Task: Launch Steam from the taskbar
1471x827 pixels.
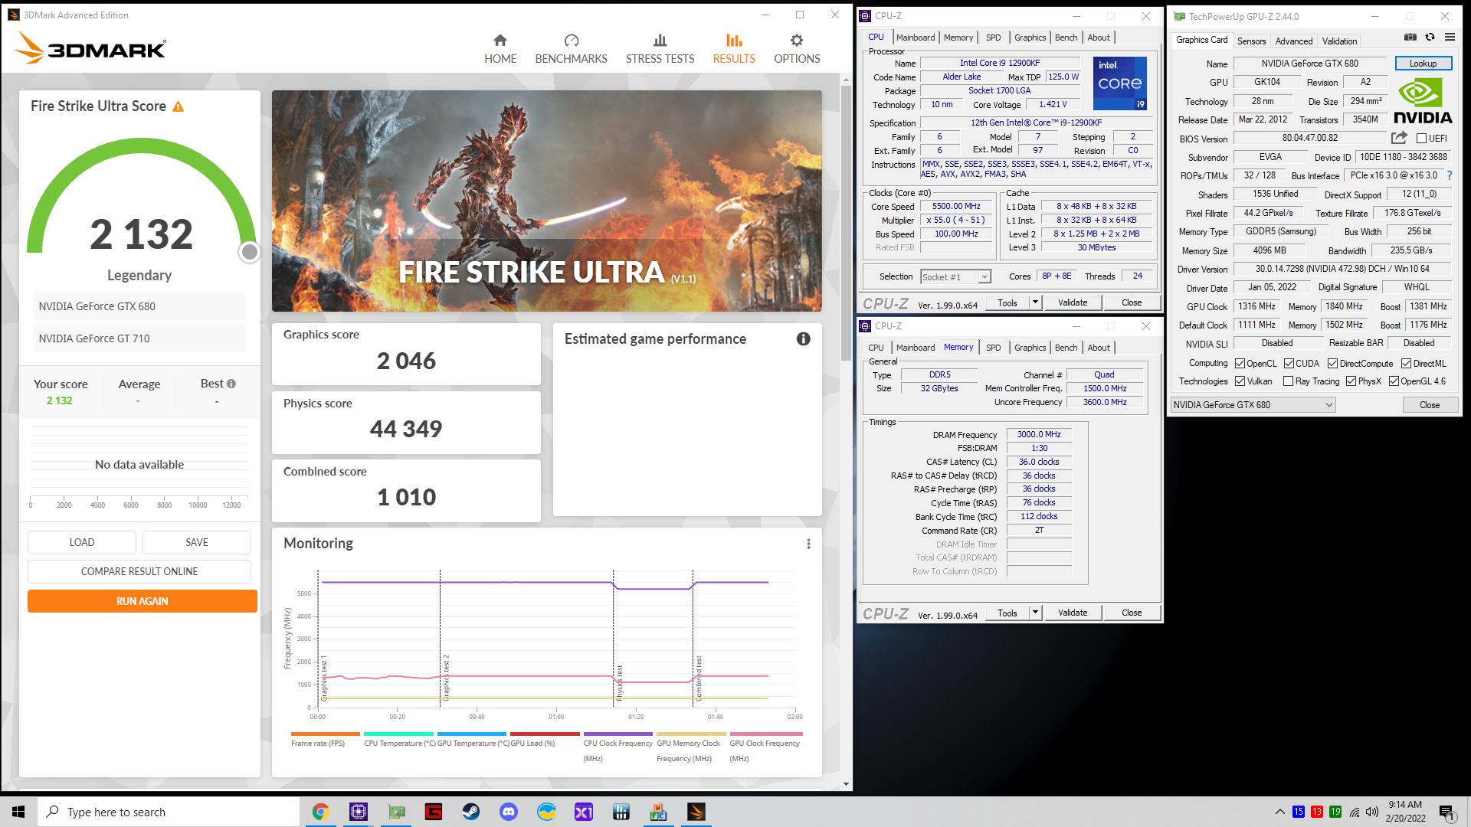Action: (x=471, y=812)
